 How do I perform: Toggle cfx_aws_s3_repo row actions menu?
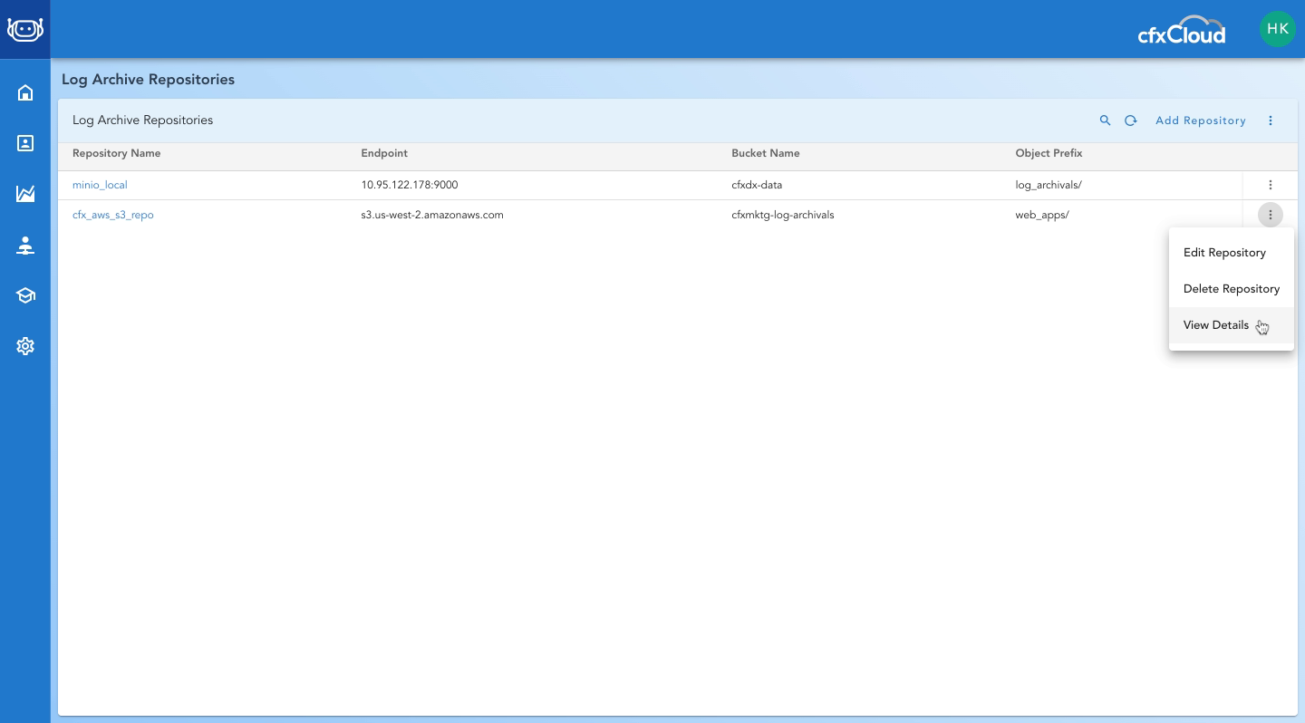1271,215
